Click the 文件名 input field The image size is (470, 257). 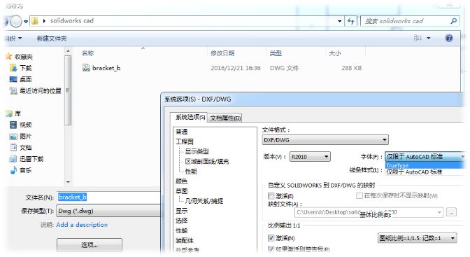click(108, 197)
